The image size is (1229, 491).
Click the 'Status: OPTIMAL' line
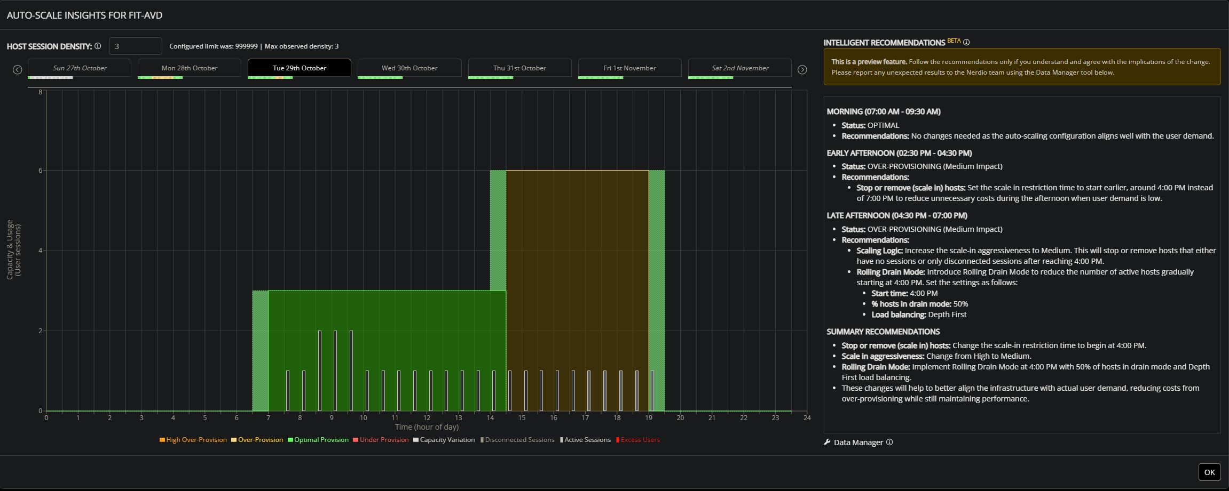tap(870, 125)
